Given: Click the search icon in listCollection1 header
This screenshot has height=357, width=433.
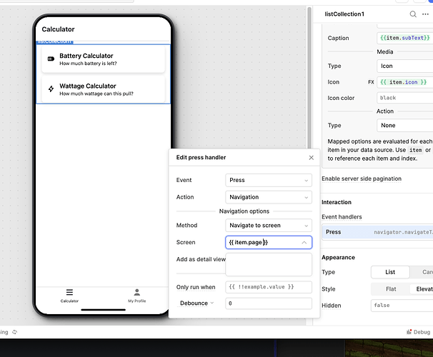Looking at the screenshot, I should [x=413, y=14].
